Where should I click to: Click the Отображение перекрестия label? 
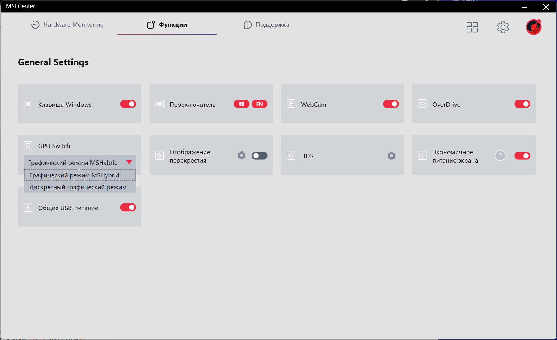[x=190, y=156]
